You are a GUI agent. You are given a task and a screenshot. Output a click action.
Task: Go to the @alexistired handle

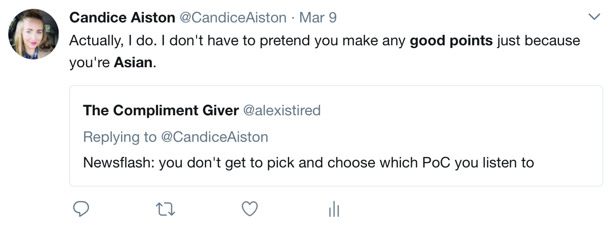281,110
